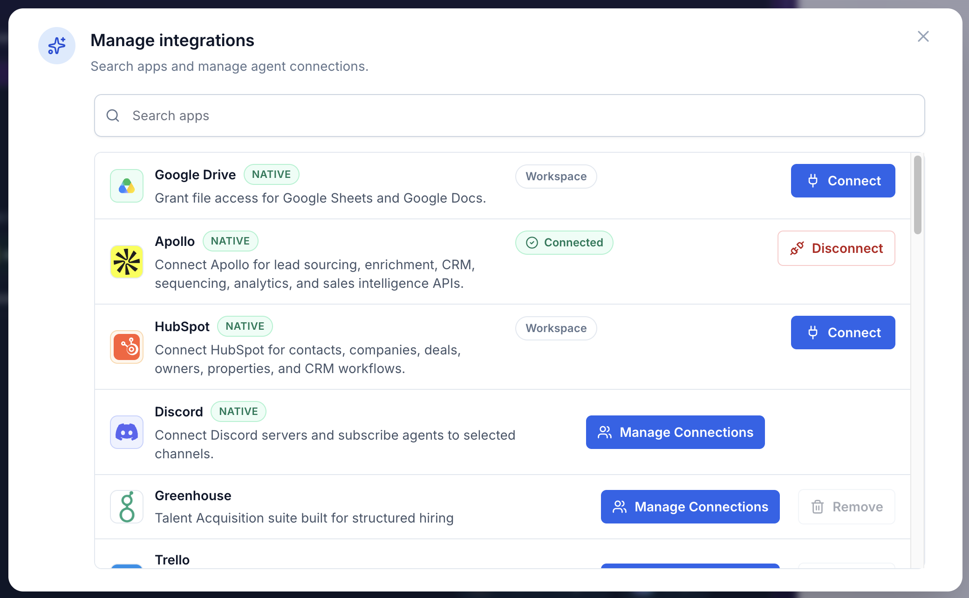Click the HubSpot title text
This screenshot has width=969, height=598.
(x=182, y=326)
